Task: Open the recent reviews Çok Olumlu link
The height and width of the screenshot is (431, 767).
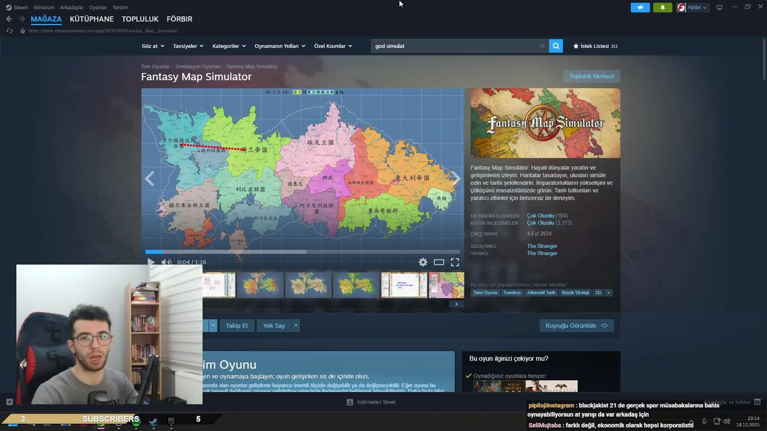Action: click(540, 215)
